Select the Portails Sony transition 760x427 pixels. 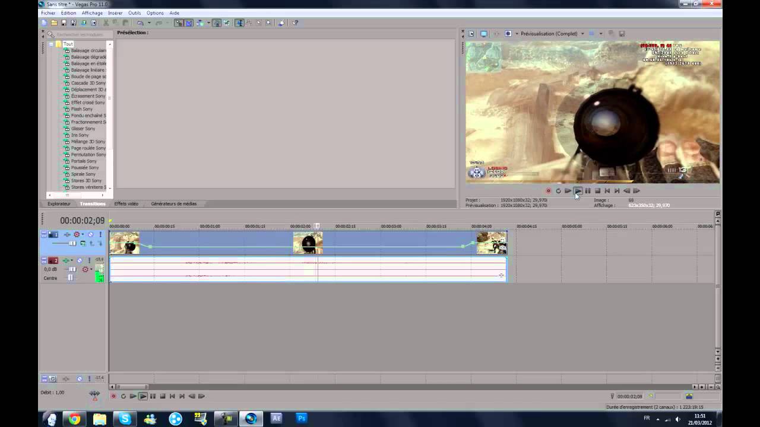(x=84, y=161)
